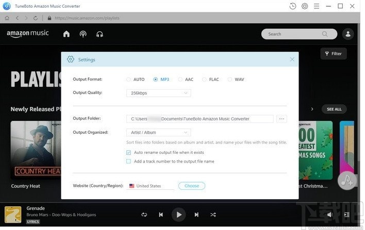365x230 pixels.
Task: Open settings gear in title bar
Action: tap(305, 6)
